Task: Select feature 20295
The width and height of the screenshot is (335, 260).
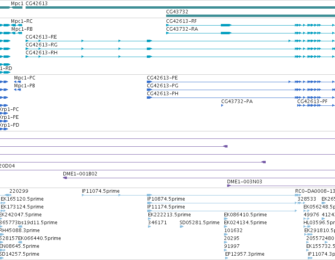Action: (231, 238)
